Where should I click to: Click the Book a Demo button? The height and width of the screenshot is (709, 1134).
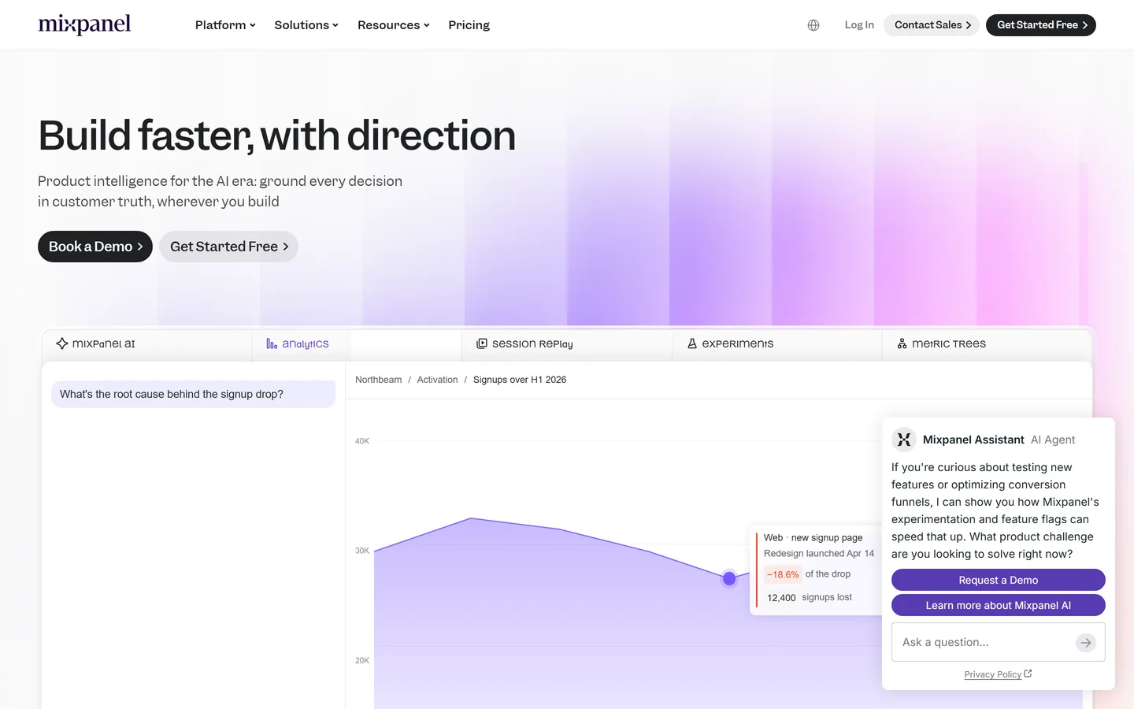coord(95,247)
